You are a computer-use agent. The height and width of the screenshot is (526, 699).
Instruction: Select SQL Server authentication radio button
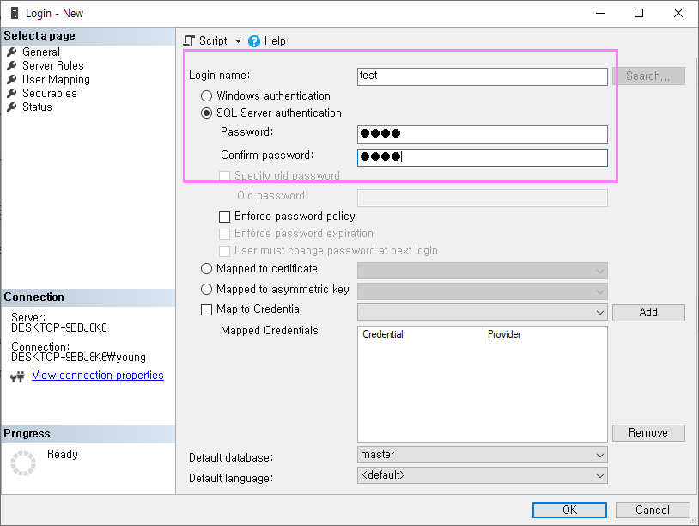[x=206, y=113]
